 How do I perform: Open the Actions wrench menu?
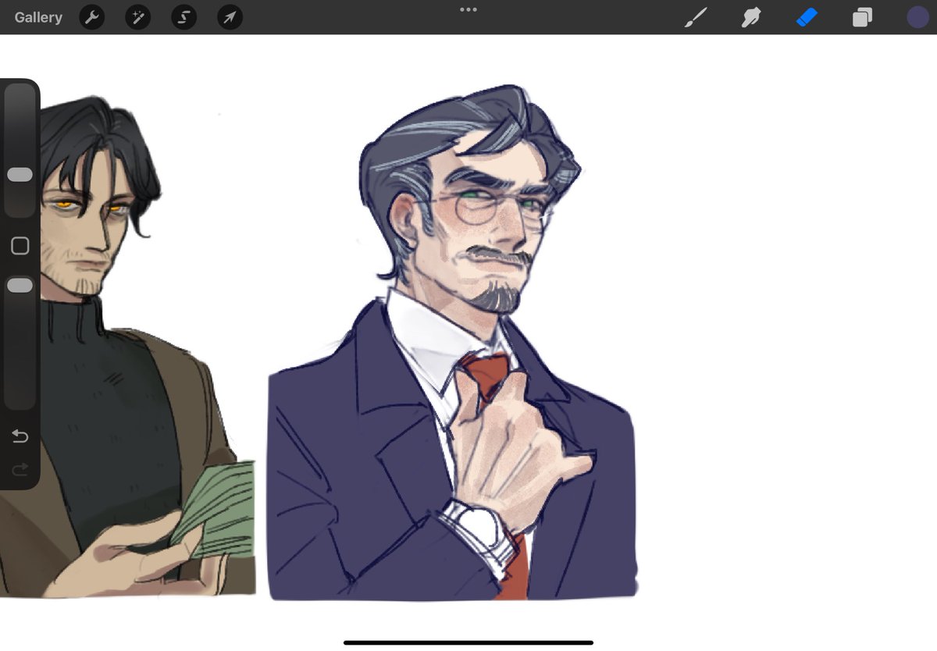pyautogui.click(x=92, y=17)
